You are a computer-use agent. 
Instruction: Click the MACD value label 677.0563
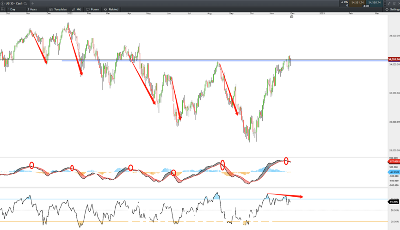pyautogui.click(x=394, y=162)
